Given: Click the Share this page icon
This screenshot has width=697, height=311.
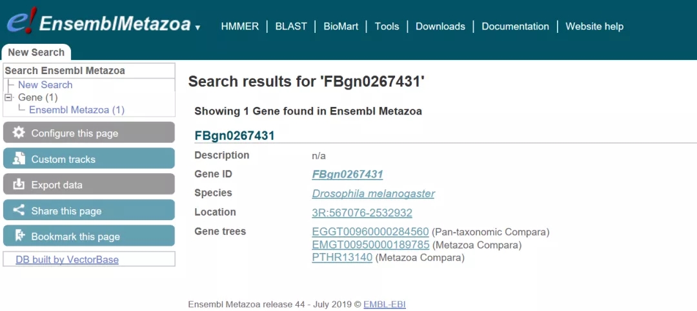Looking at the screenshot, I should pyautogui.click(x=19, y=211).
